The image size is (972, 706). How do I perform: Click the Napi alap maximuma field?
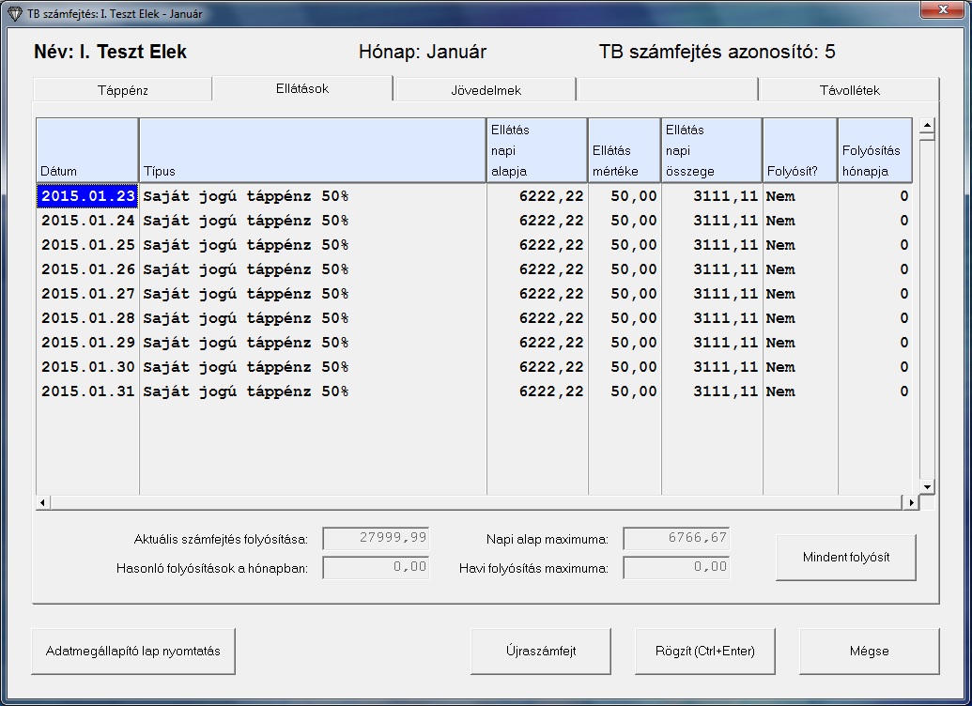(x=676, y=538)
